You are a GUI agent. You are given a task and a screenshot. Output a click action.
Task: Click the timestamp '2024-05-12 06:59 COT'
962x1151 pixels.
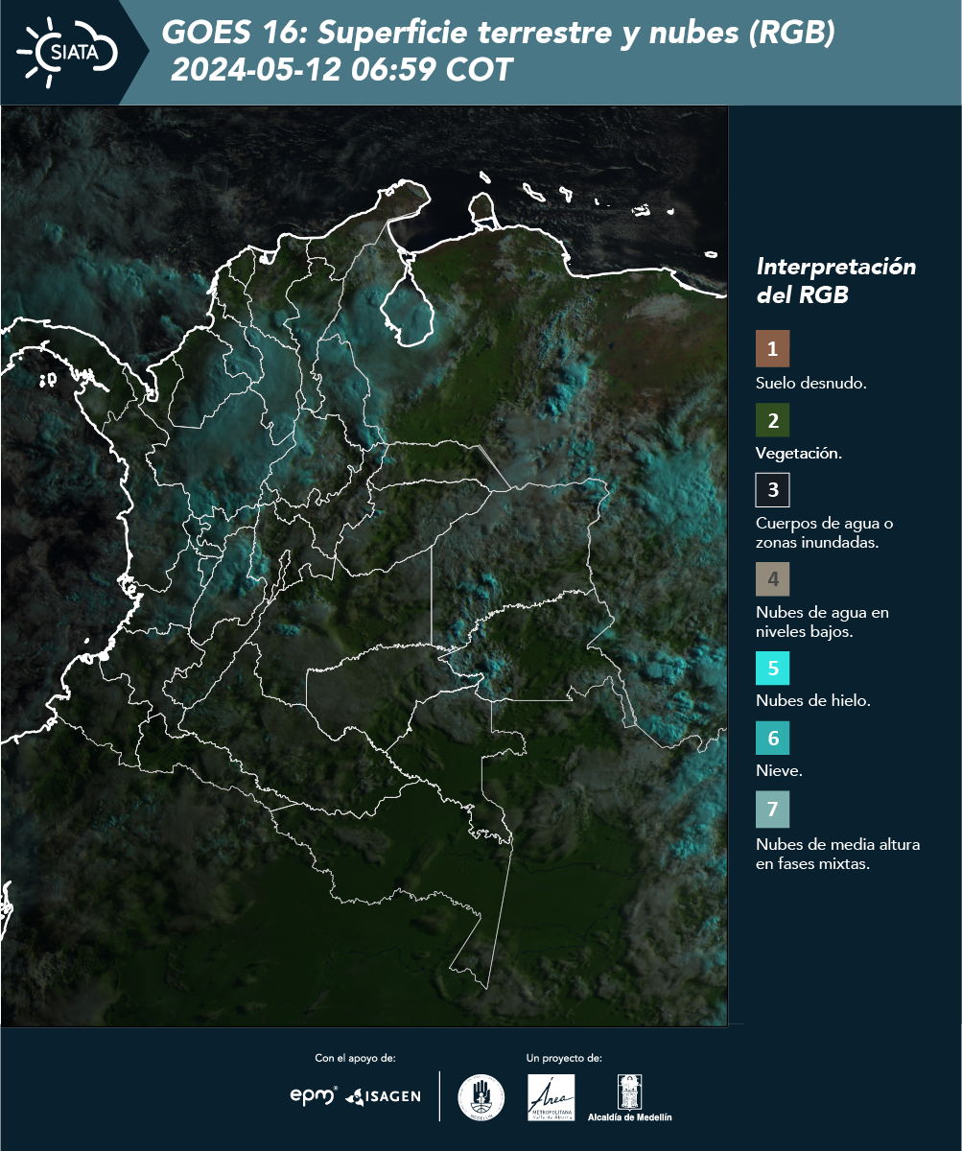tap(341, 70)
